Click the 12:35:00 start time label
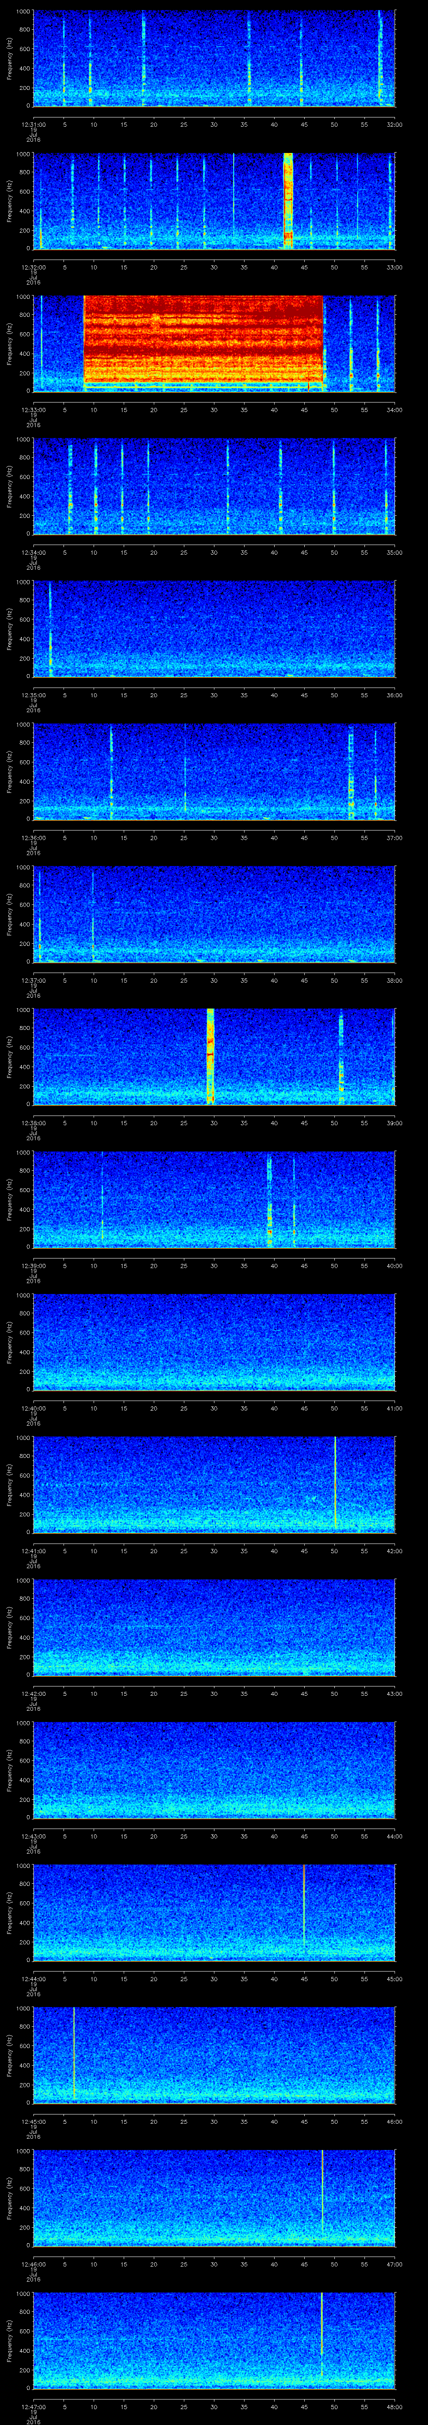 click(x=34, y=695)
